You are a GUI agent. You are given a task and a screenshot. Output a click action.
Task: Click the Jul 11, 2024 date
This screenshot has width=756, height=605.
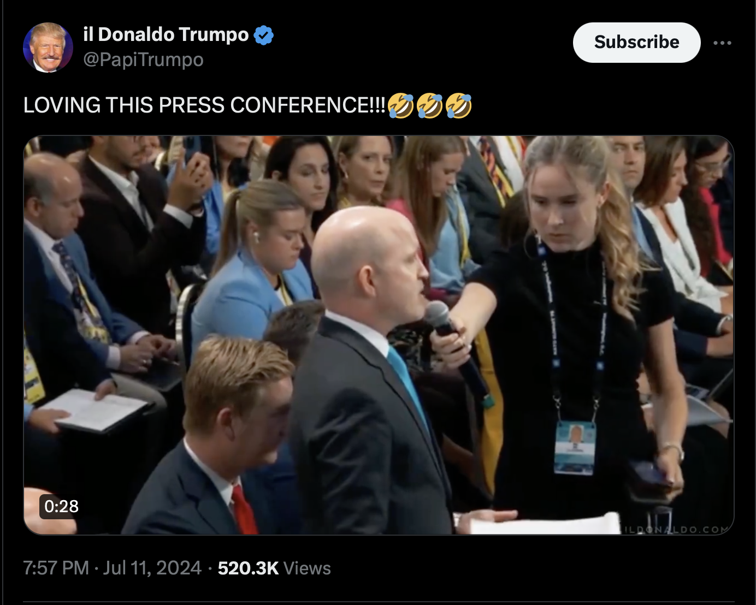click(152, 568)
